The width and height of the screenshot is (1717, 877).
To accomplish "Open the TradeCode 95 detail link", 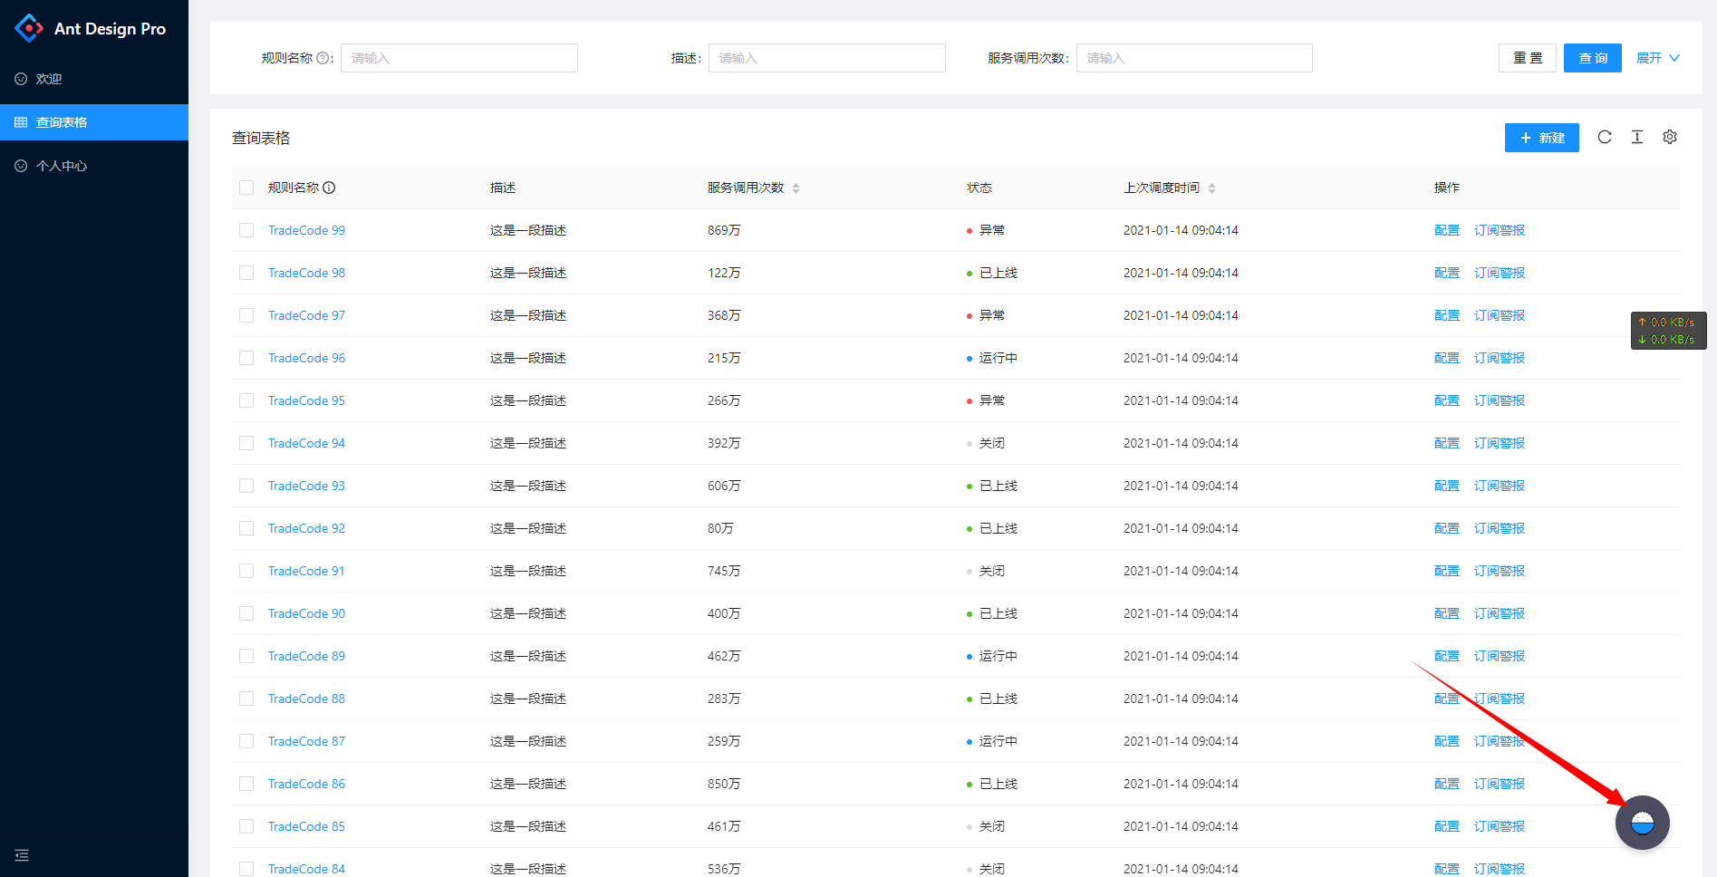I will pos(306,400).
